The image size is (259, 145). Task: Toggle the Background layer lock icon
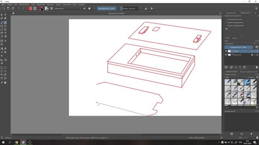tap(252, 55)
